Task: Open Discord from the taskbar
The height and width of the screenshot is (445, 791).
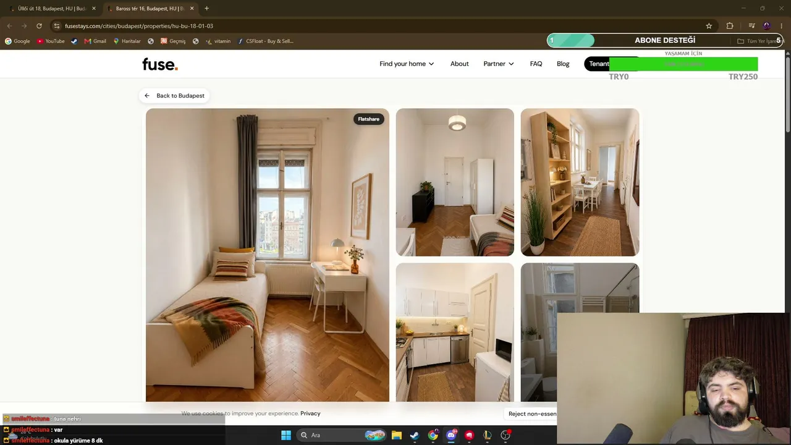Action: (451, 435)
